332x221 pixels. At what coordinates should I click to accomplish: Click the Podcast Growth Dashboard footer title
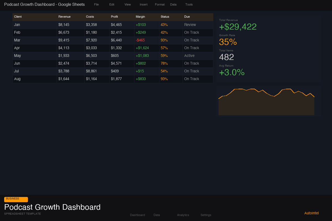point(52,207)
